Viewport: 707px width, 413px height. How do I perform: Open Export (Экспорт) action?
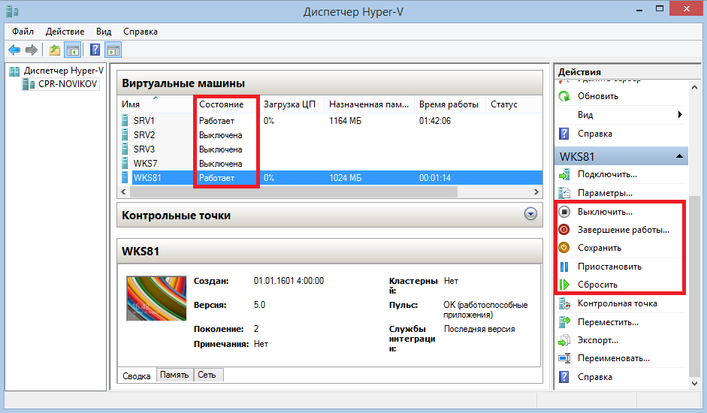coord(597,340)
